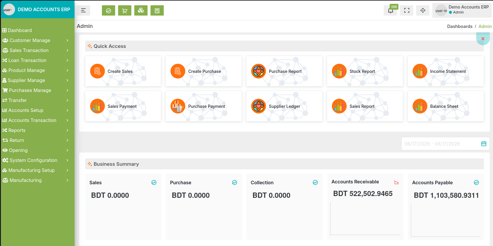Open notifications bell with 59 badge
The image size is (493, 246).
point(391,11)
